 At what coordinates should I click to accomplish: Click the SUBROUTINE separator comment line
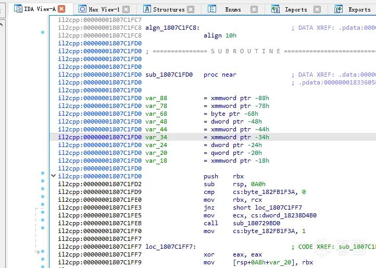point(261,51)
